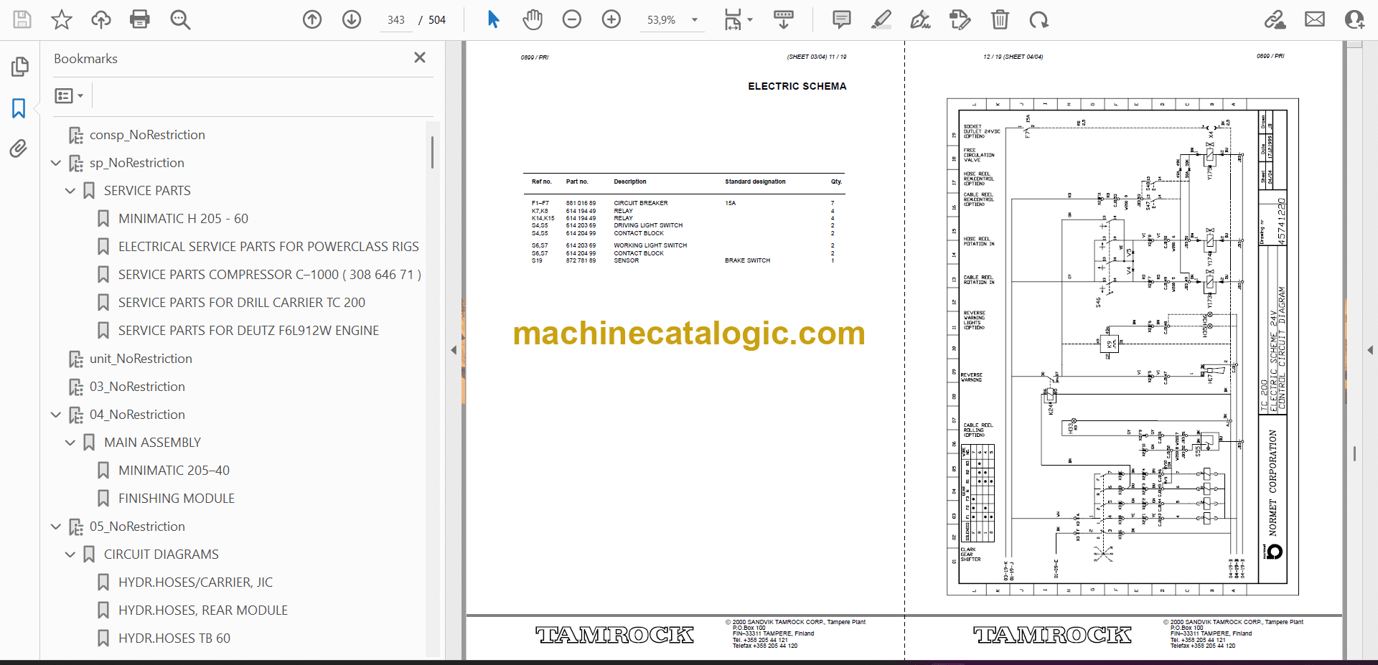
Task: Toggle the bookmarks panel icon
Action: tap(19, 108)
